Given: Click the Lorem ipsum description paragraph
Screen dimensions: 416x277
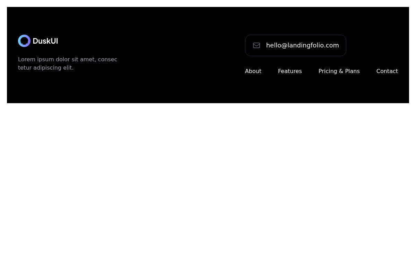Looking at the screenshot, I should pos(68,64).
